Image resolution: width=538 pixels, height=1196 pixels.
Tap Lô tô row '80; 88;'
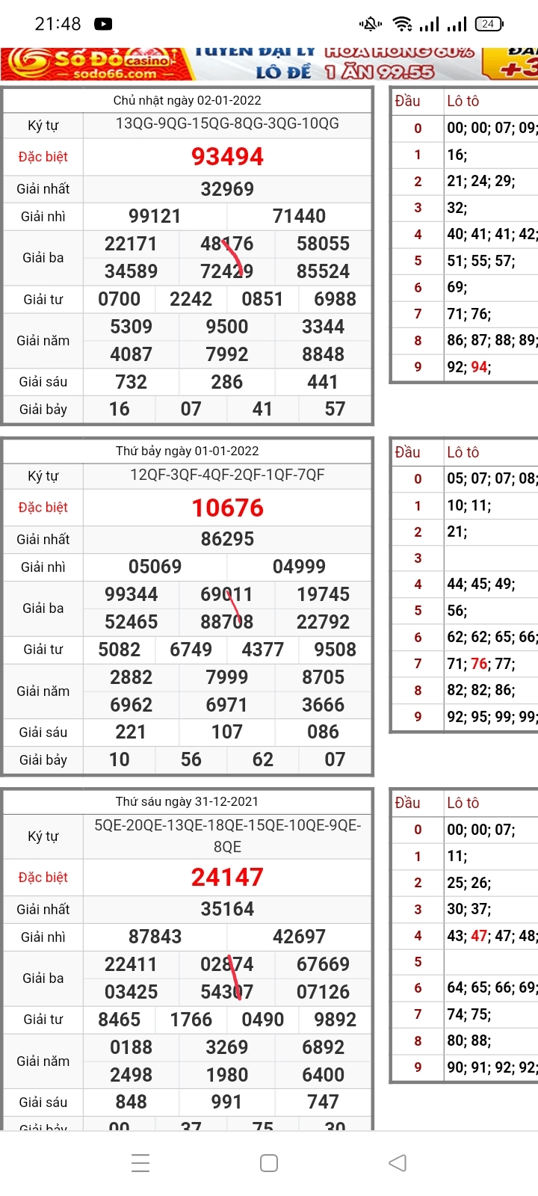pos(469,1041)
